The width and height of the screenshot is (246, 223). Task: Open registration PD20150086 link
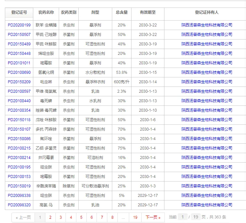(19, 139)
